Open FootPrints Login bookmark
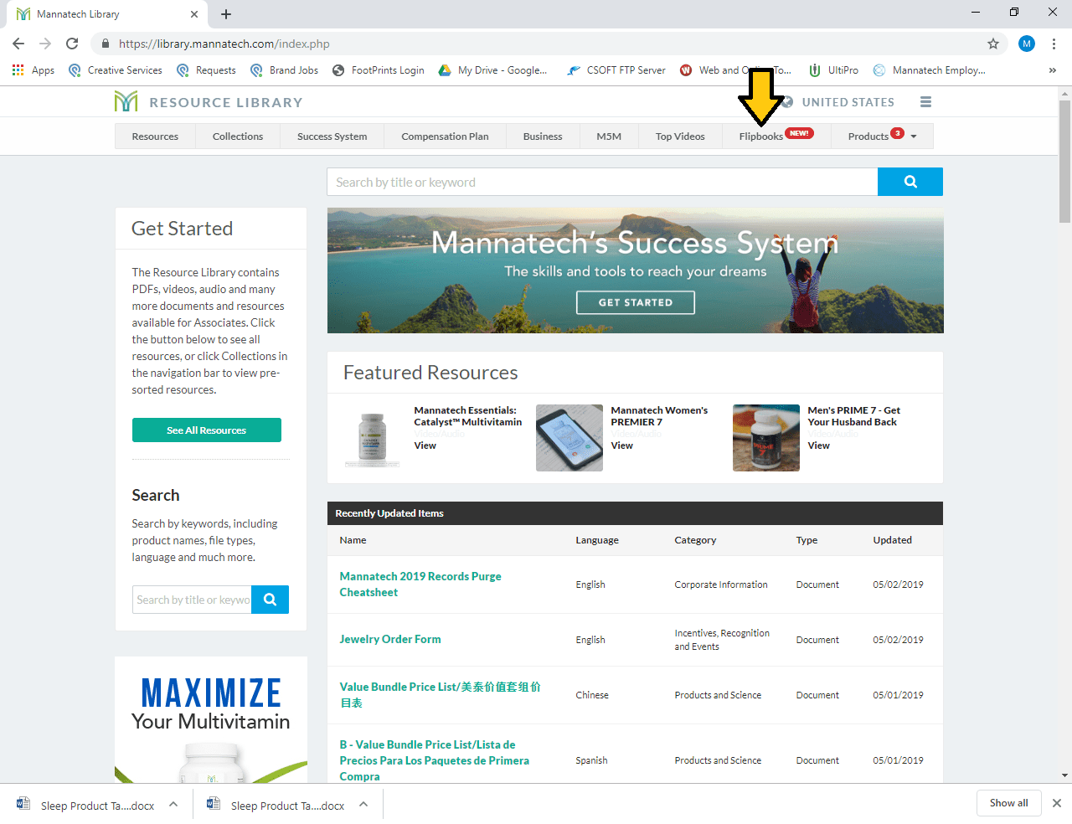 pos(379,70)
